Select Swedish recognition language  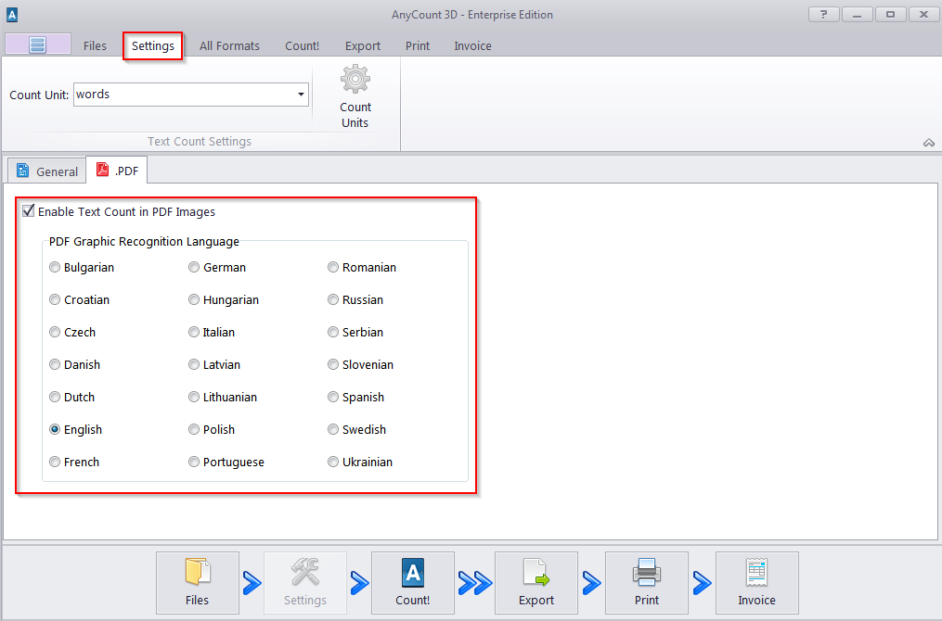click(x=357, y=429)
